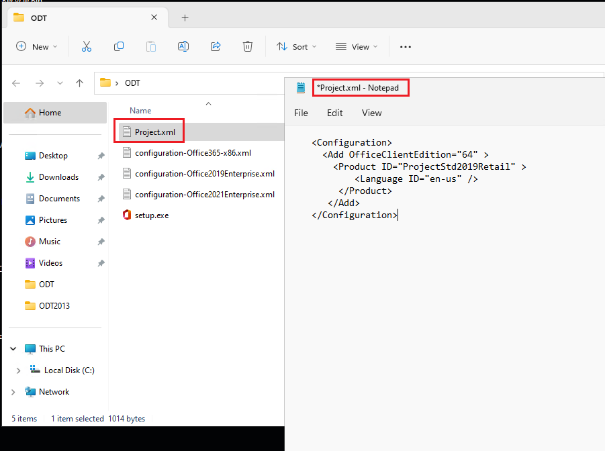Open ODT folder in navigation pane
The width and height of the screenshot is (605, 451).
click(46, 285)
